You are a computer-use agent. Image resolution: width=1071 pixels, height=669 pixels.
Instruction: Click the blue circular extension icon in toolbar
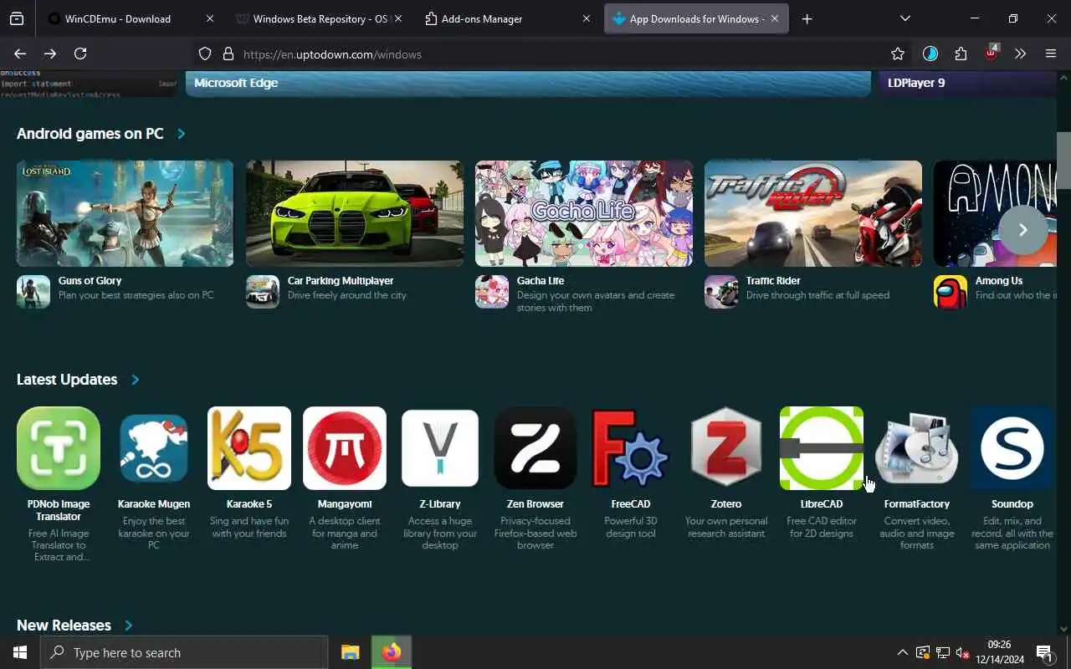[930, 54]
